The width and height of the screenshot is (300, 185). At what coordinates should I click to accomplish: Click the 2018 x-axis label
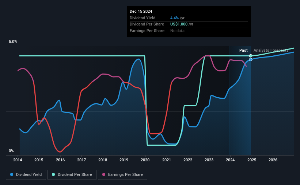pyautogui.click(x=103, y=160)
